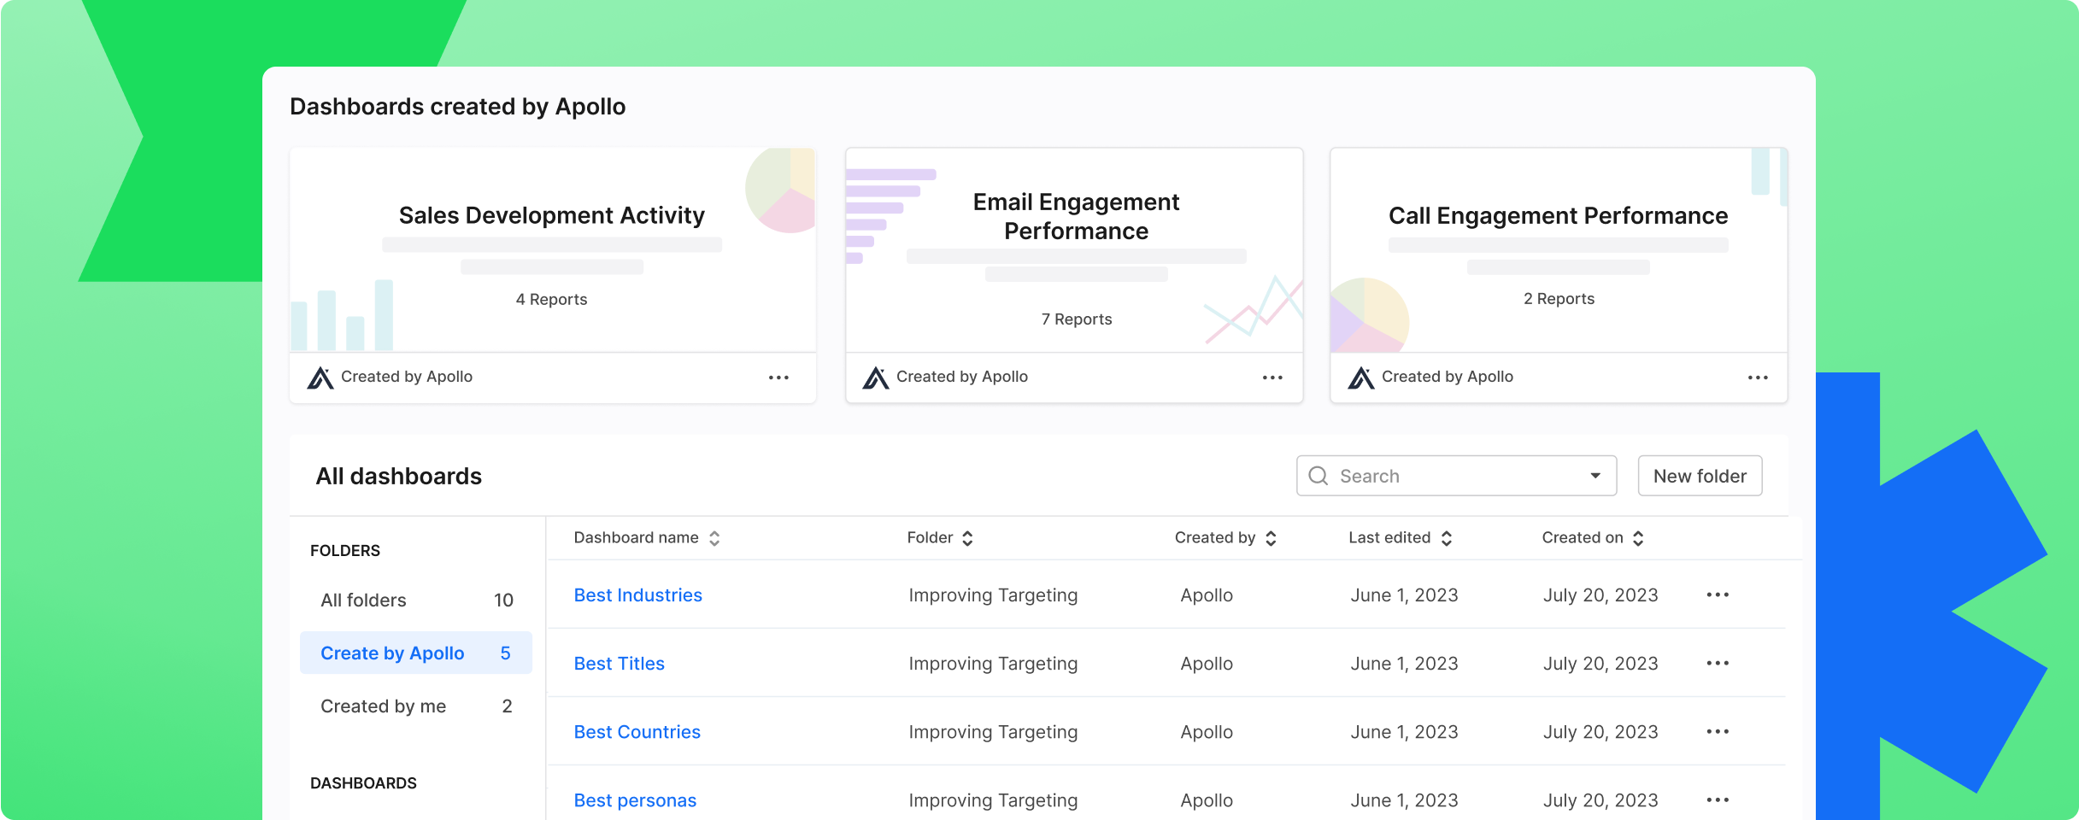Open row menu for Best Industries

[x=1718, y=594]
